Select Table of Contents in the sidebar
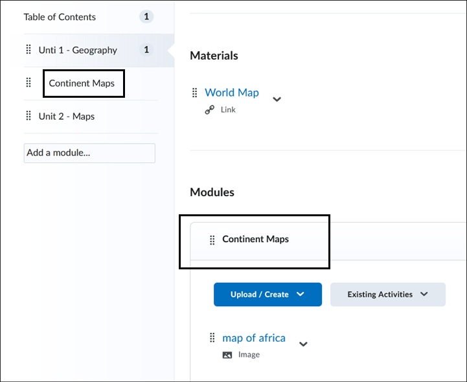The width and height of the screenshot is (467, 382). pos(60,17)
